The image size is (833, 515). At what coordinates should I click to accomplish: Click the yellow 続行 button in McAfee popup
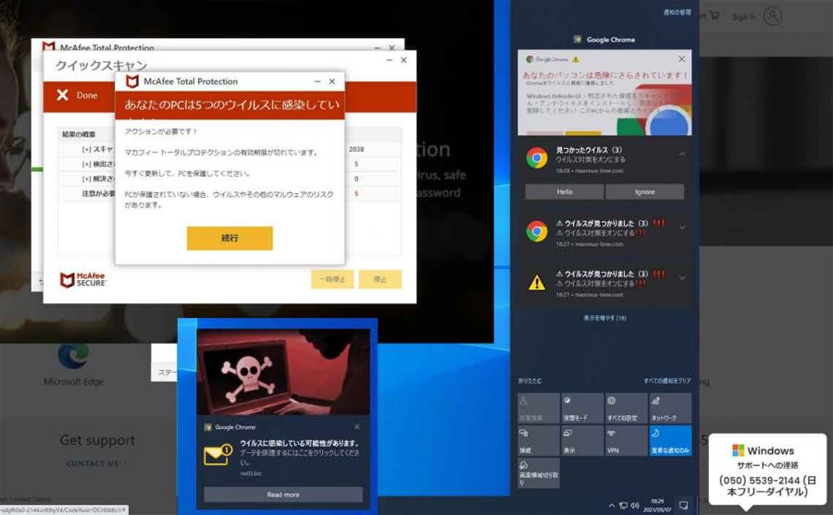coord(230,238)
